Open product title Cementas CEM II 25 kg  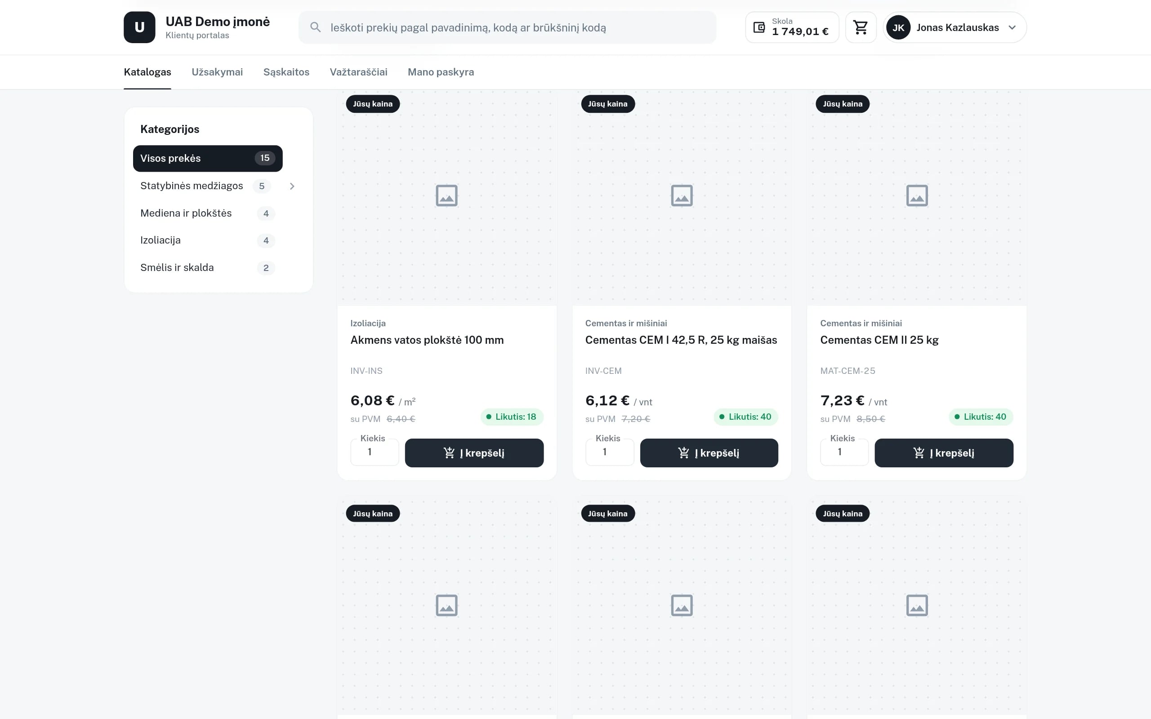(x=879, y=340)
